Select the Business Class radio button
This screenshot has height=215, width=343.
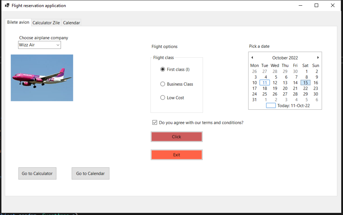(x=163, y=84)
